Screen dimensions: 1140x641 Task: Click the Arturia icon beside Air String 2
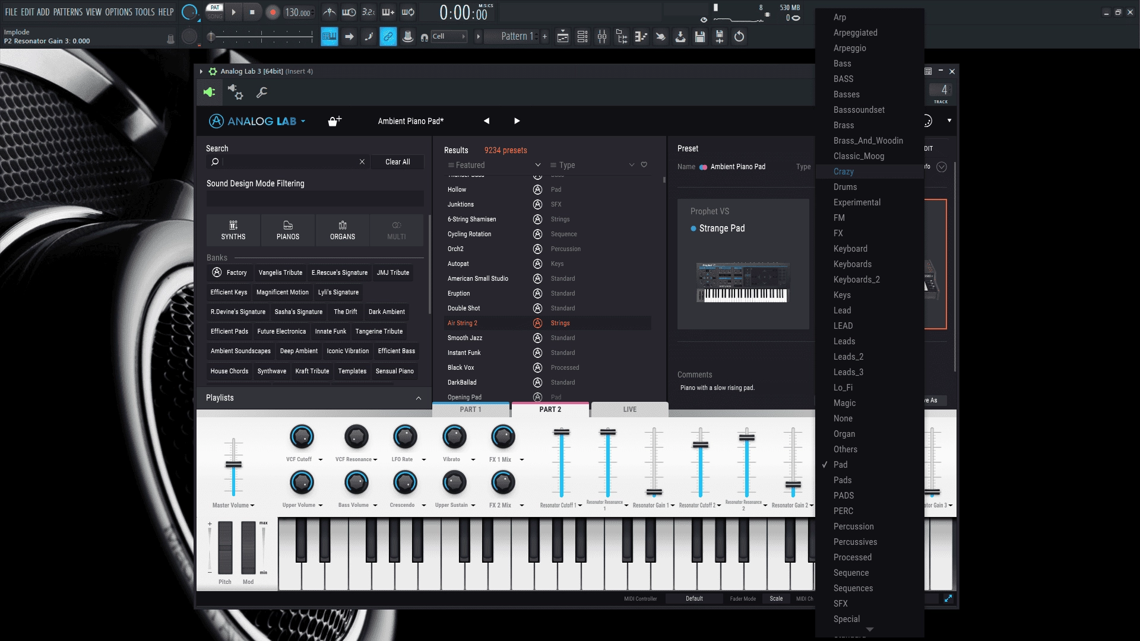coord(537,323)
